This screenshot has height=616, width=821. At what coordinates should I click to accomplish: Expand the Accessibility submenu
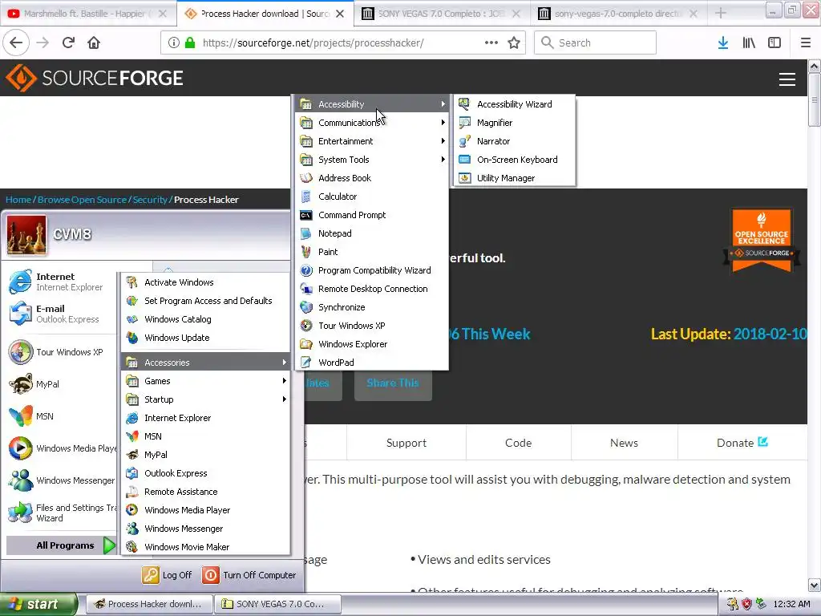click(372, 104)
